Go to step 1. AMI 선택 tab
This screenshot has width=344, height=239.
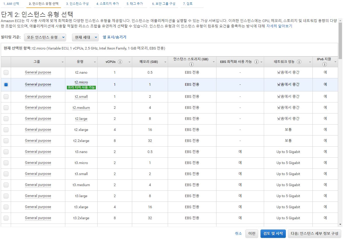point(11,4)
